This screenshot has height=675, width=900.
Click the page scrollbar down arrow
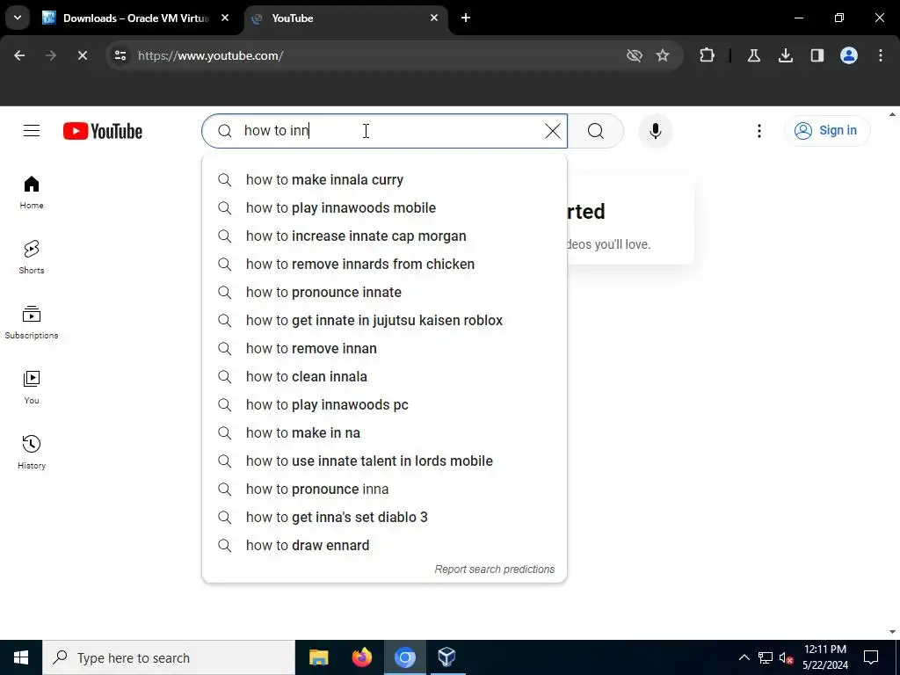tap(893, 633)
